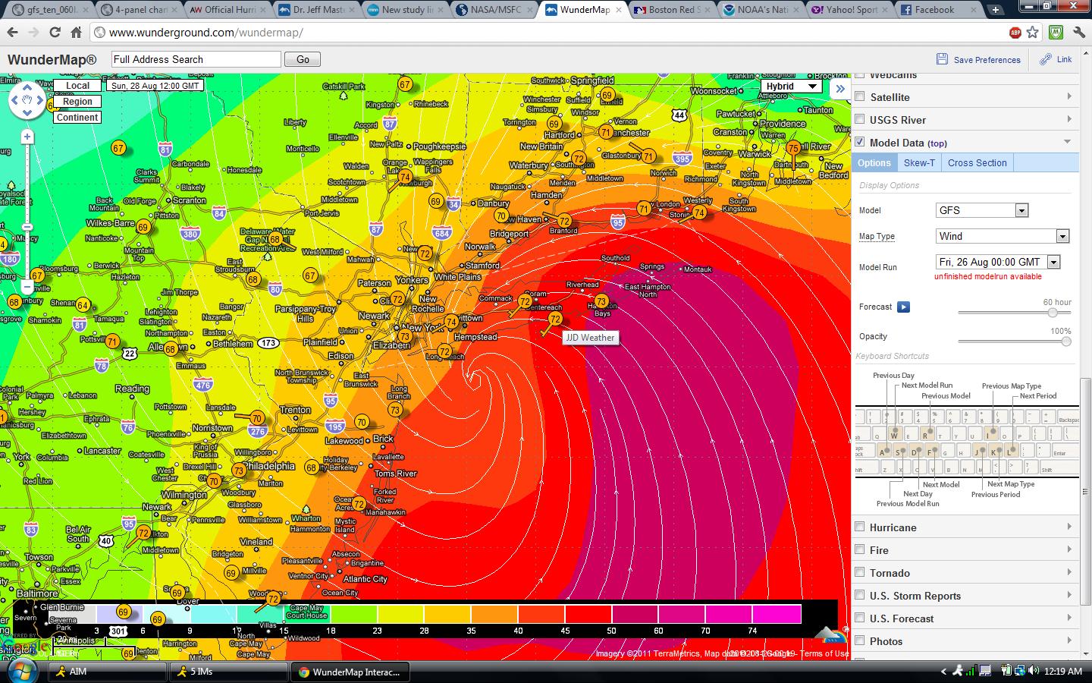Enable the Tornado layer checkbox
Image resolution: width=1092 pixels, height=683 pixels.
(x=860, y=572)
